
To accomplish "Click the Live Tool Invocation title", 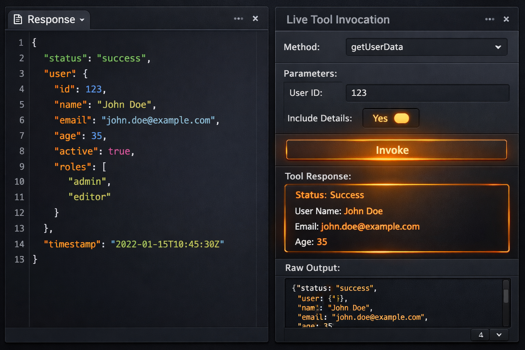I will (338, 19).
